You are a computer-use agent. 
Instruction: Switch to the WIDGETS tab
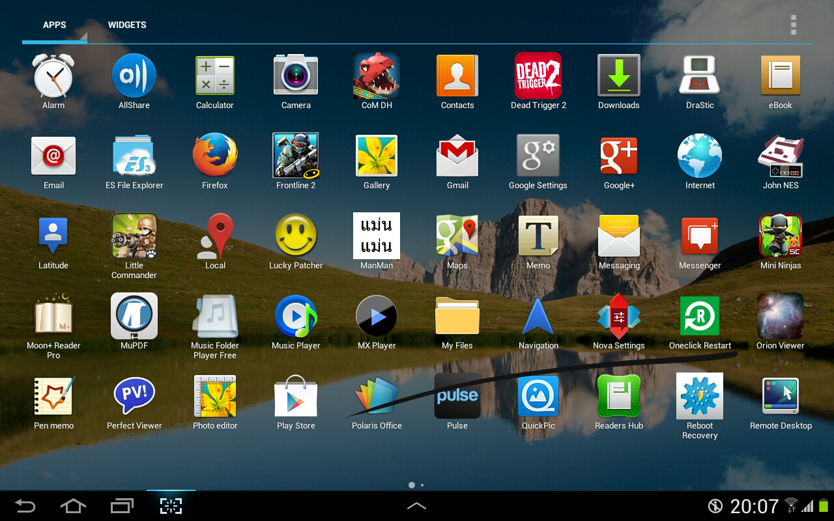[x=127, y=25]
